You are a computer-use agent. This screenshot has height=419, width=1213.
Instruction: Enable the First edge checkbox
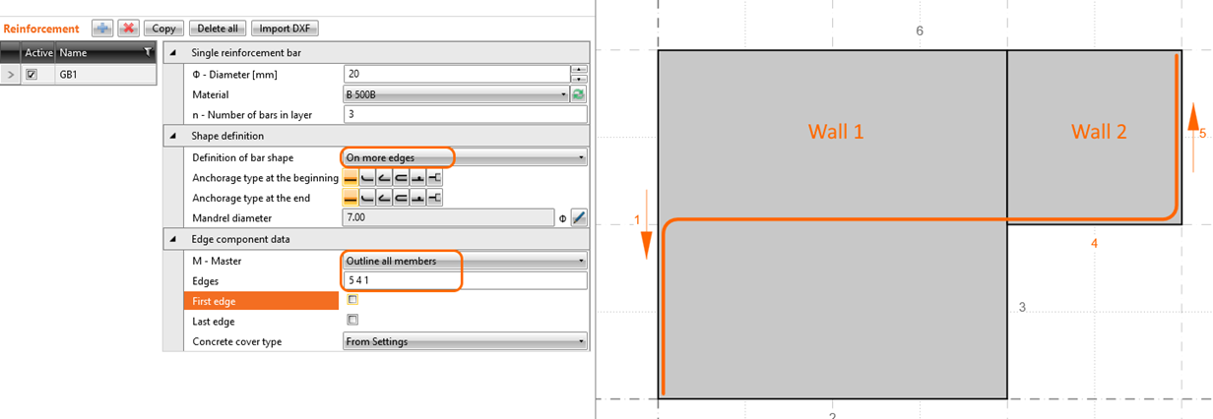coord(352,300)
